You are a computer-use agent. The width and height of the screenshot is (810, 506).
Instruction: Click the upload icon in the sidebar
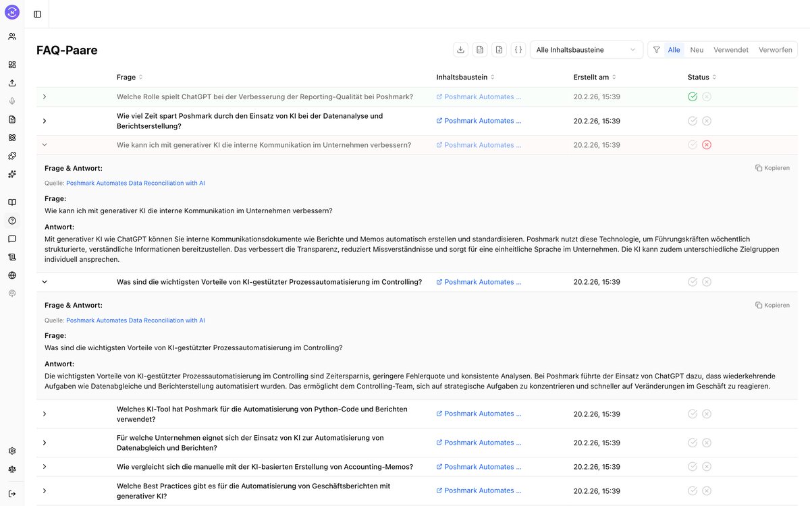click(x=12, y=83)
